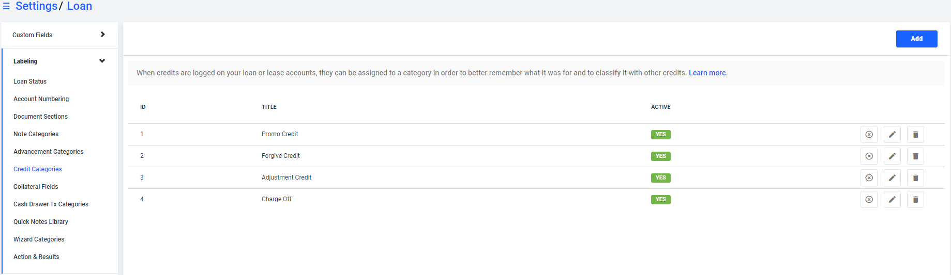Trash the Charge Off category
The width and height of the screenshot is (951, 275).
tap(915, 200)
